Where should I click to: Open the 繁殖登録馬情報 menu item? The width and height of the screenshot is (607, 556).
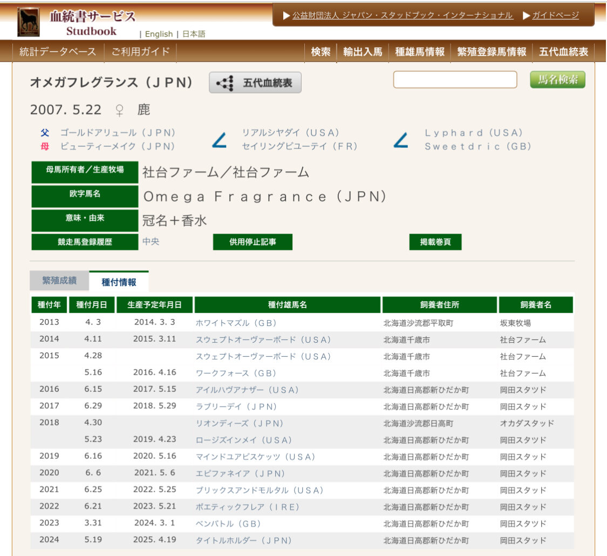point(492,52)
